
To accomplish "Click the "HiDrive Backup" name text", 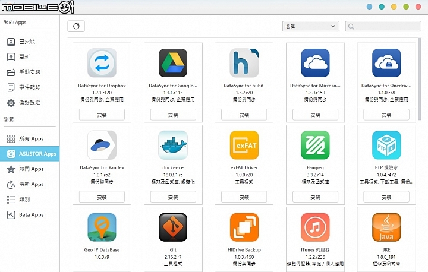I will coord(244,249).
